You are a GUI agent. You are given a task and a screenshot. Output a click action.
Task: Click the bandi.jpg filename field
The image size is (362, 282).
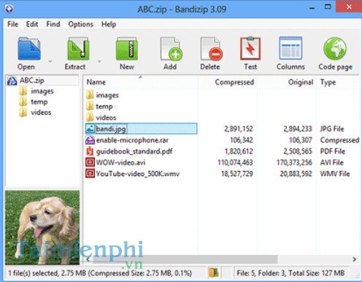coord(111,129)
